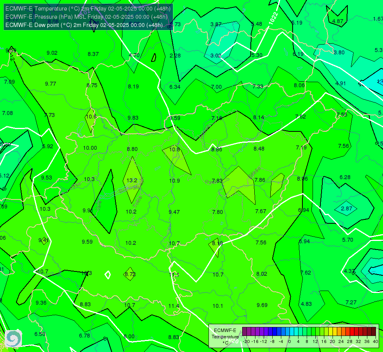Click the swirl logo icon in the corner

(x=13, y=338)
